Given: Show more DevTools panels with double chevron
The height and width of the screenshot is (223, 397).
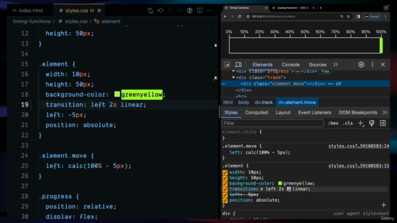Looking at the screenshot, I should coord(336,64).
